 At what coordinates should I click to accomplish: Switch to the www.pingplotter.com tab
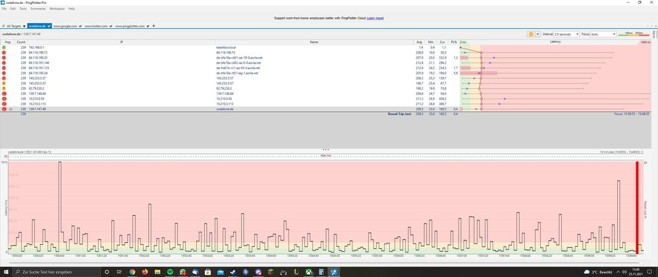[x=130, y=26]
